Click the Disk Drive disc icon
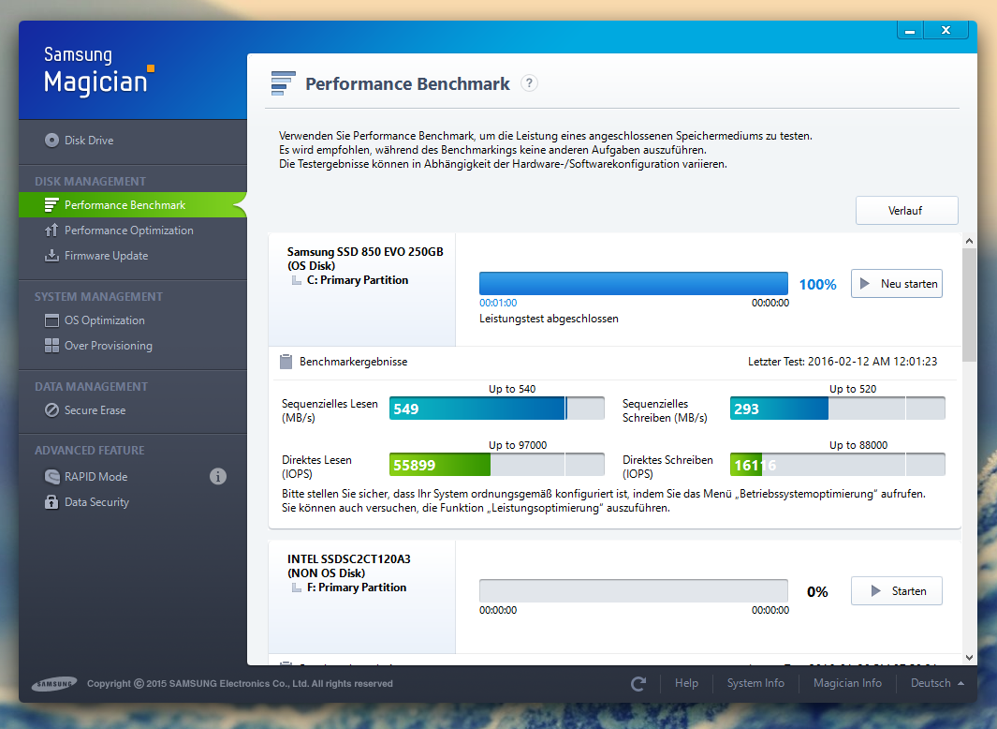The height and width of the screenshot is (729, 997). click(x=51, y=140)
